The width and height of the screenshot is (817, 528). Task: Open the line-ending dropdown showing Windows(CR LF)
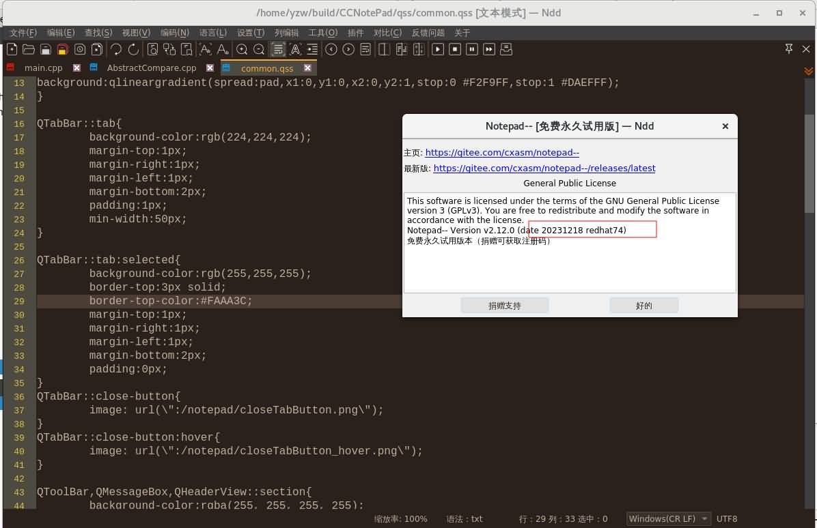pyautogui.click(x=668, y=518)
